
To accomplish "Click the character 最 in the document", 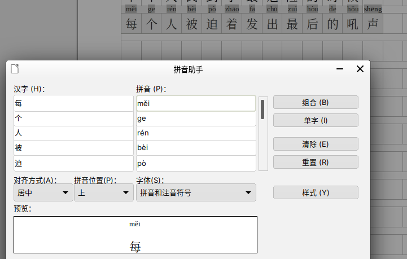I will coord(292,24).
